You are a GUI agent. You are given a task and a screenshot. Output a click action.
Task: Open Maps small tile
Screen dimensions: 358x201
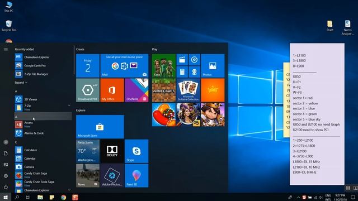tap(194, 72)
